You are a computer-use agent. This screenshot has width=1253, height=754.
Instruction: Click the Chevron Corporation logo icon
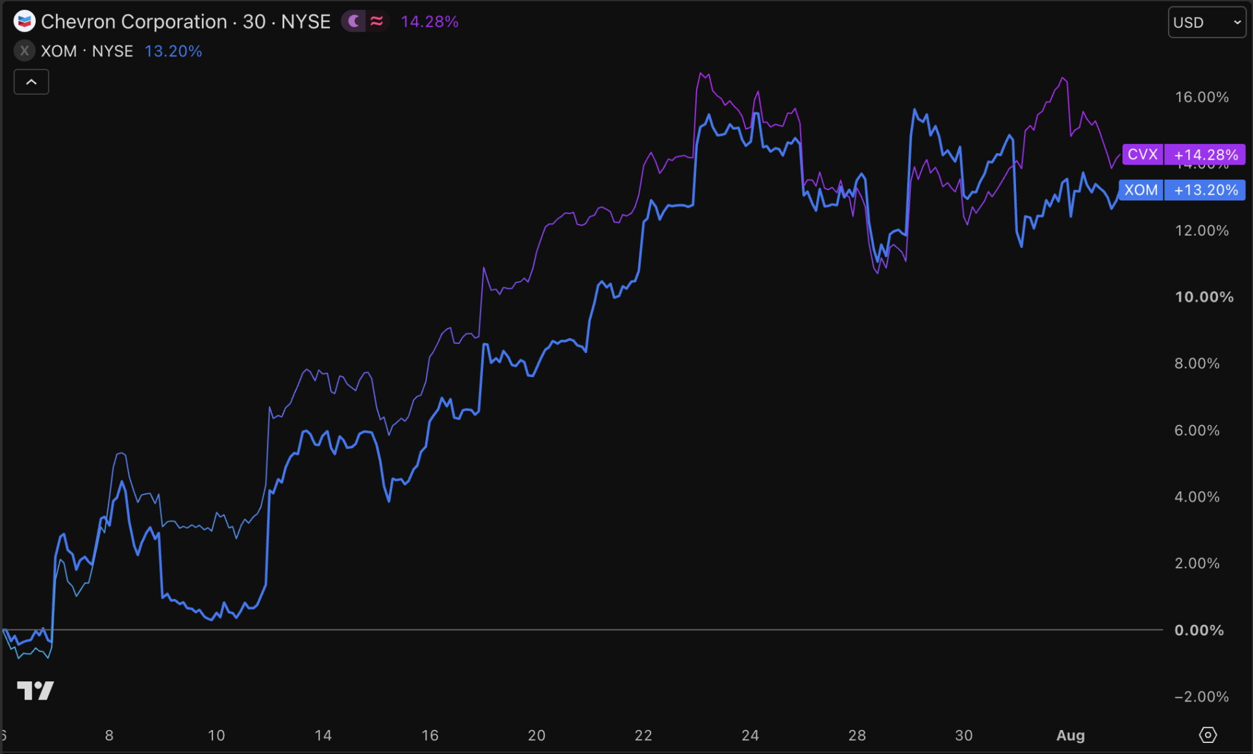pyautogui.click(x=24, y=21)
